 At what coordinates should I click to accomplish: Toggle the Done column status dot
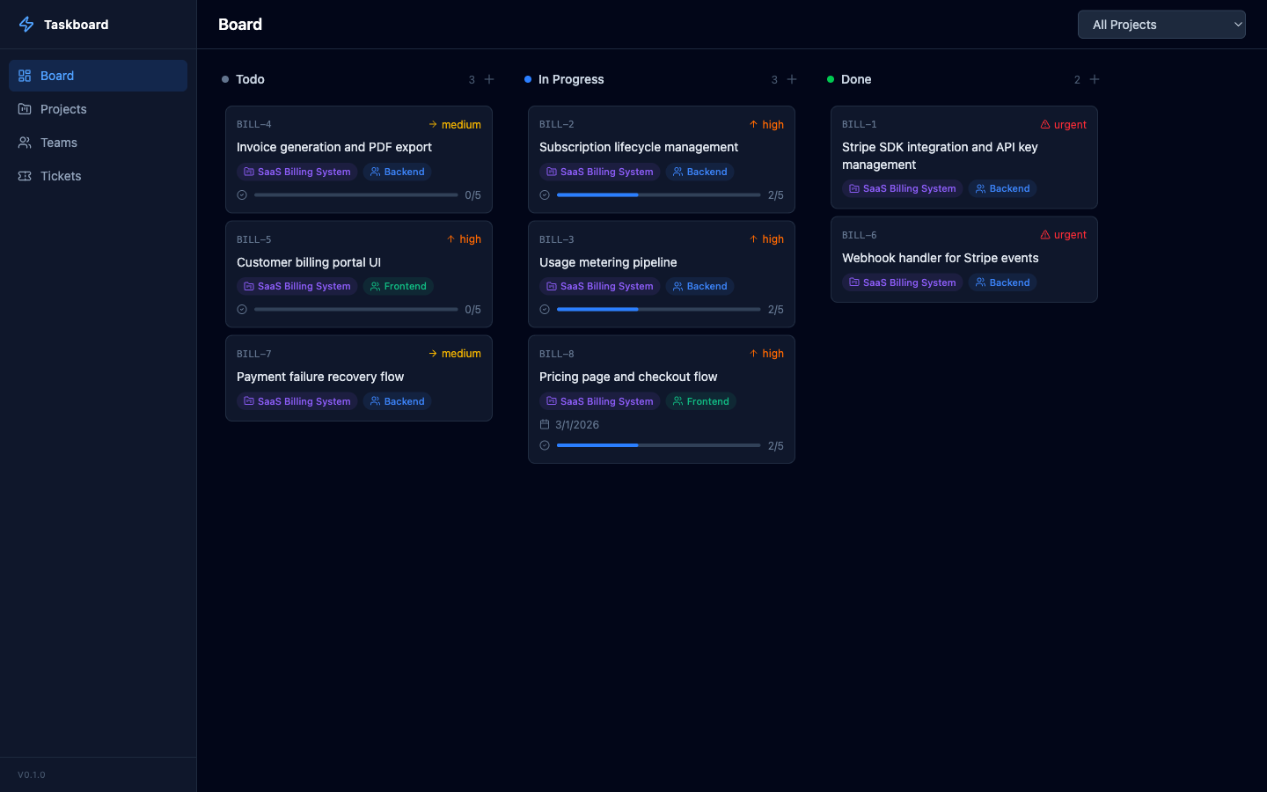(830, 79)
